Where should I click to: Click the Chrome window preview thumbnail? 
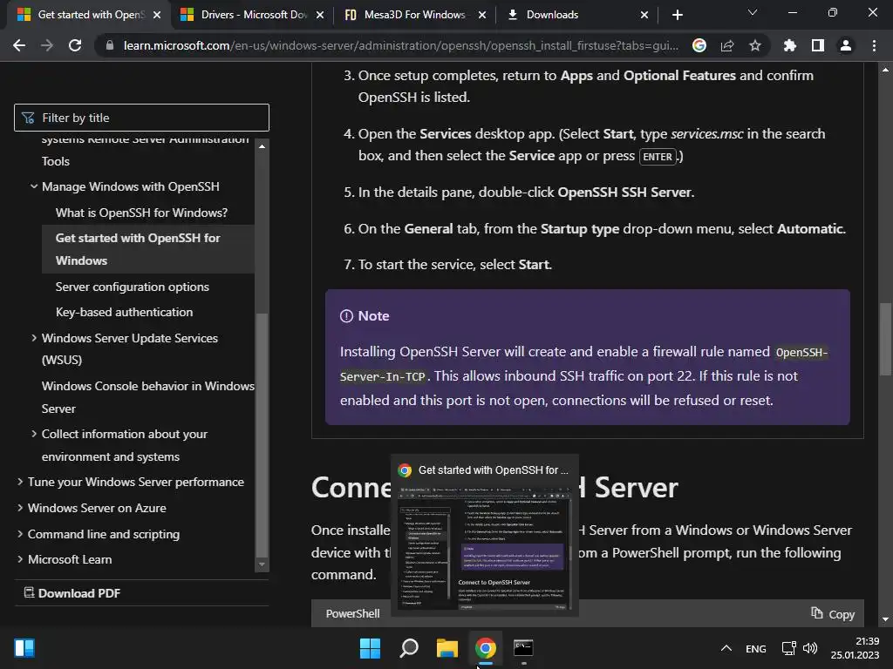point(485,547)
